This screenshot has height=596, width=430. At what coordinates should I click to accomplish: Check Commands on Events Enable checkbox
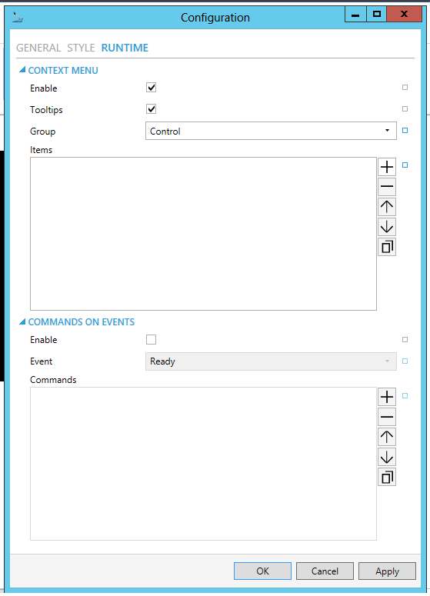click(151, 339)
